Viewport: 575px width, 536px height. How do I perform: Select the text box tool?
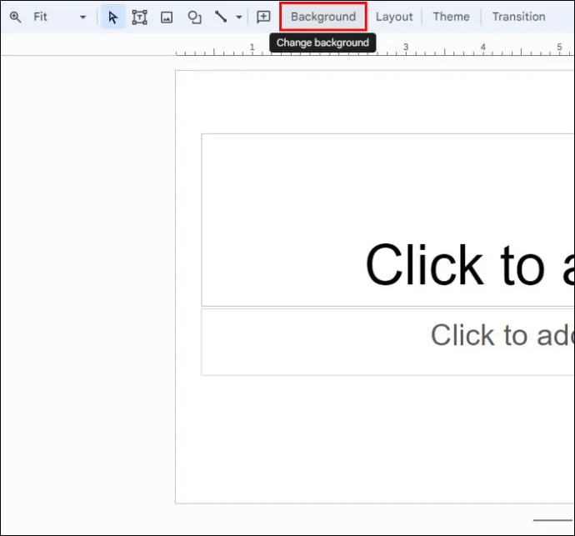139,17
